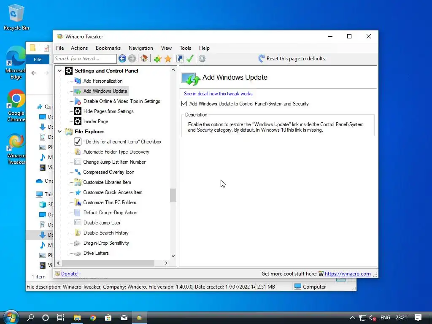Open Drive Letters tweak
This screenshot has height=324, width=432.
(x=96, y=253)
